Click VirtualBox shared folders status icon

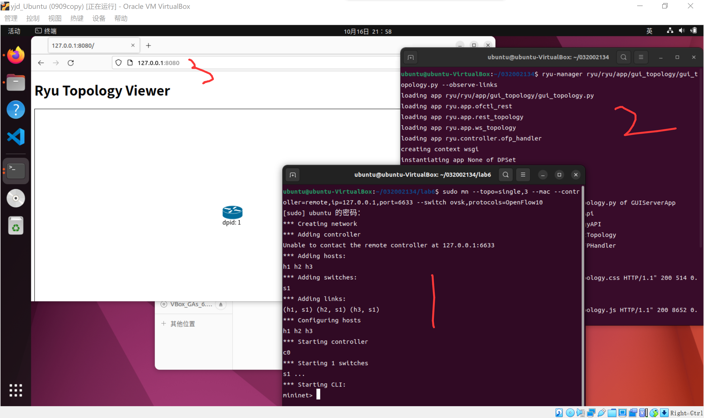tap(612, 413)
